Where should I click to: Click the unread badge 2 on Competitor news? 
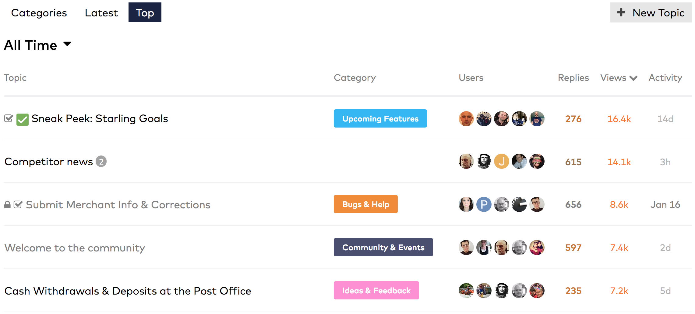point(101,162)
